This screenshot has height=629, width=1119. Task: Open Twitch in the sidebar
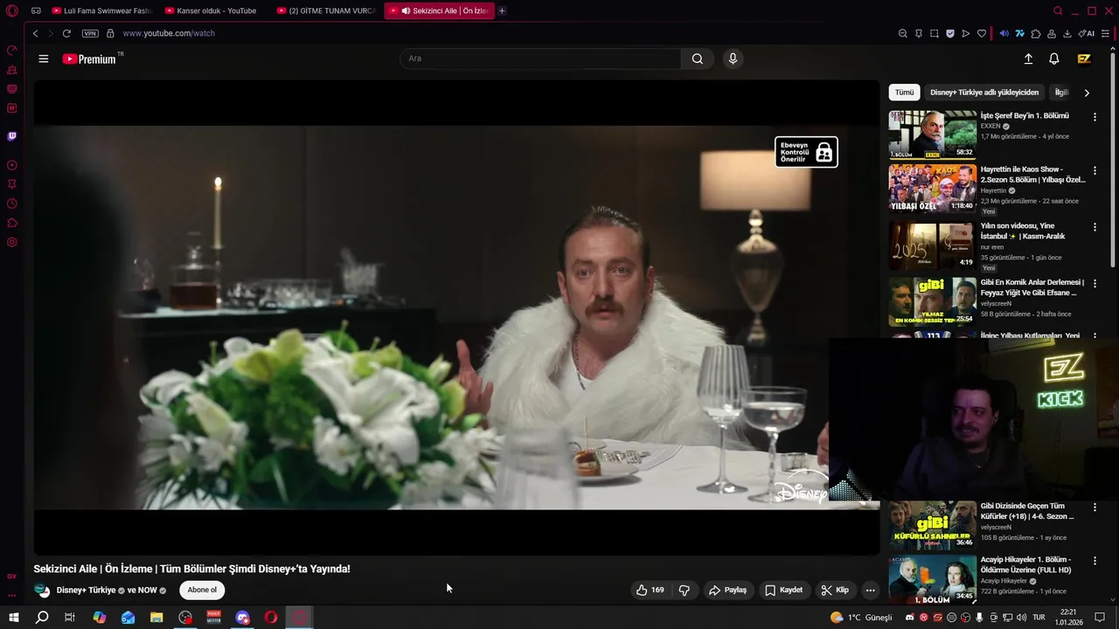click(x=12, y=136)
